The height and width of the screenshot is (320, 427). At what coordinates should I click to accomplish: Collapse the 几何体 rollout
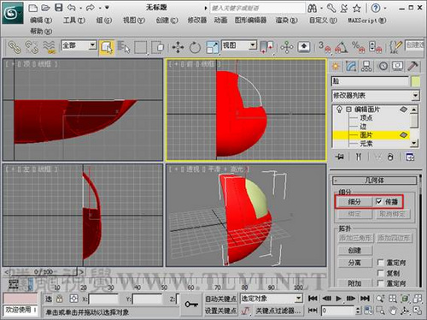(x=375, y=181)
